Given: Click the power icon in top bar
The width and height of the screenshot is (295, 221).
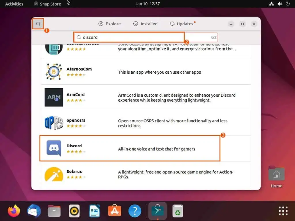Looking at the screenshot, I should coord(288,4).
